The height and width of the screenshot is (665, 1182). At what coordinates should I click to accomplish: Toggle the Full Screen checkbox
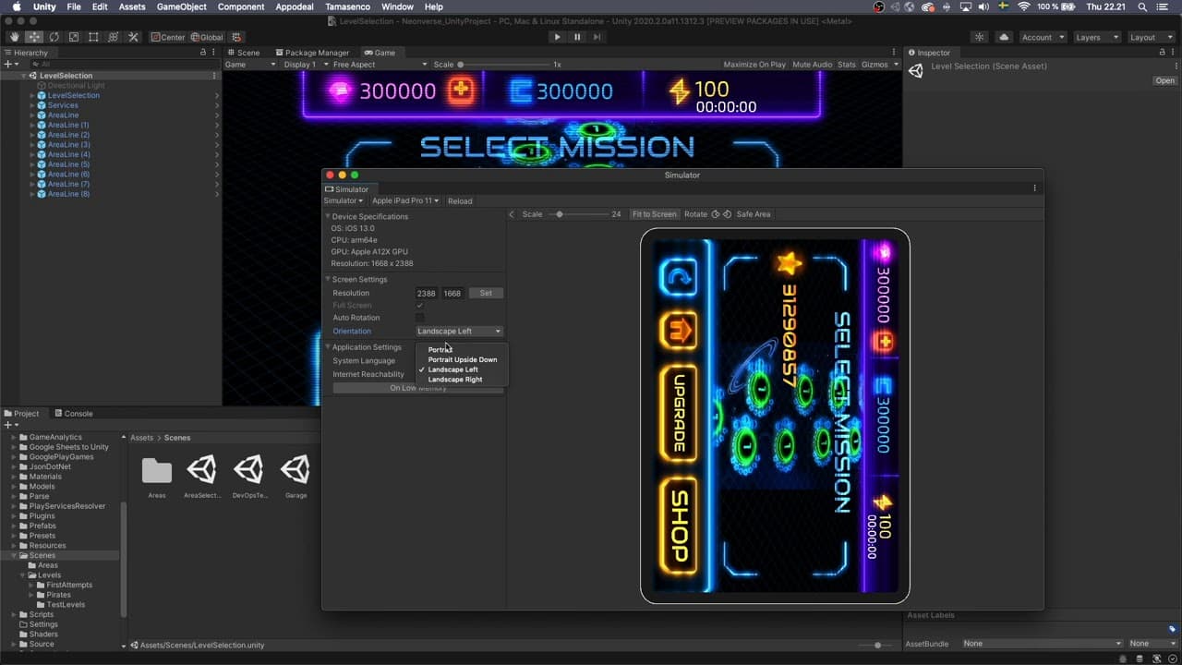pos(420,305)
